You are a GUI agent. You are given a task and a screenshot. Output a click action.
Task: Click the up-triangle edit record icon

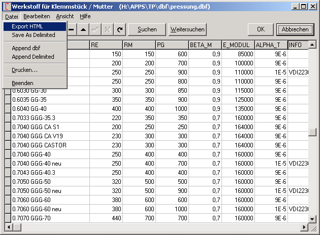[83, 29]
